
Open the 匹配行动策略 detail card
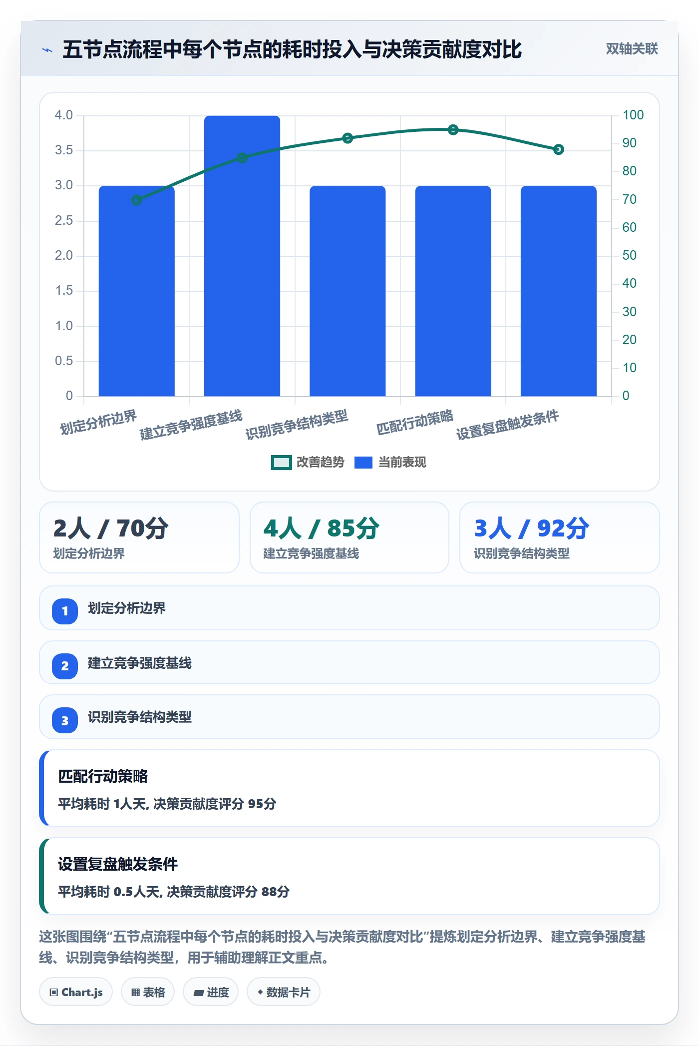349,788
